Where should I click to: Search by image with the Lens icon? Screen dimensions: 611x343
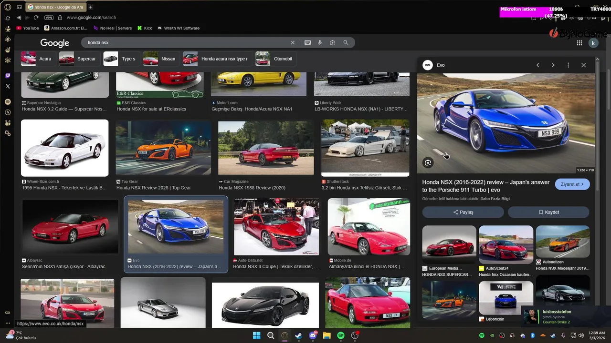(x=332, y=42)
